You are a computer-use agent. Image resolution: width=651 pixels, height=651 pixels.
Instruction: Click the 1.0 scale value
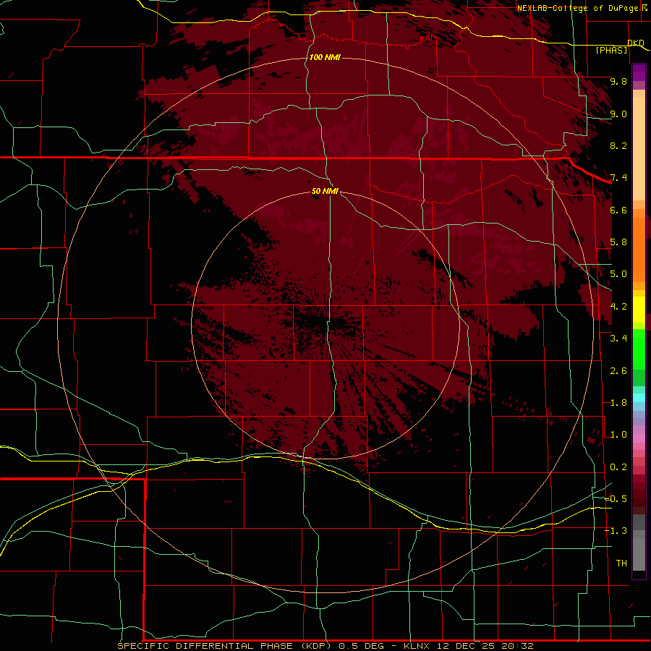[618, 435]
